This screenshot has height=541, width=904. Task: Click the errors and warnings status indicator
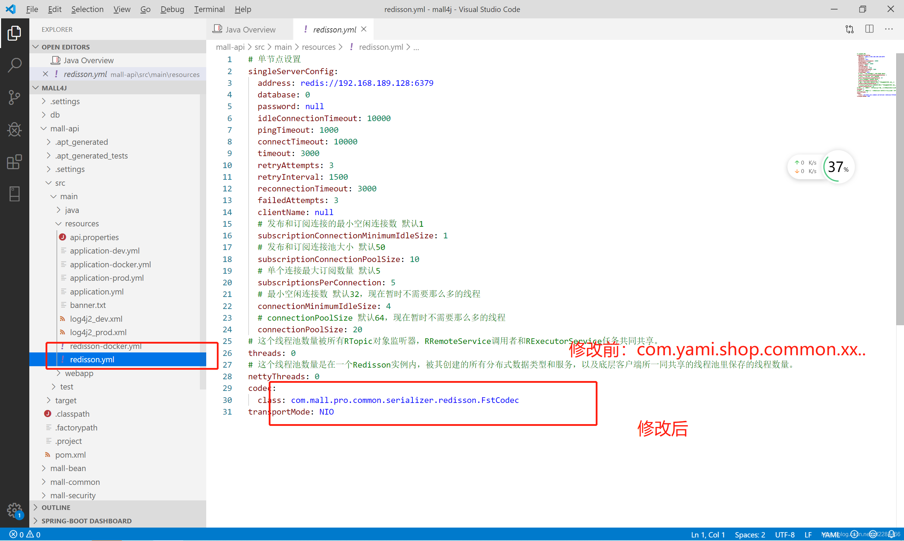(25, 534)
